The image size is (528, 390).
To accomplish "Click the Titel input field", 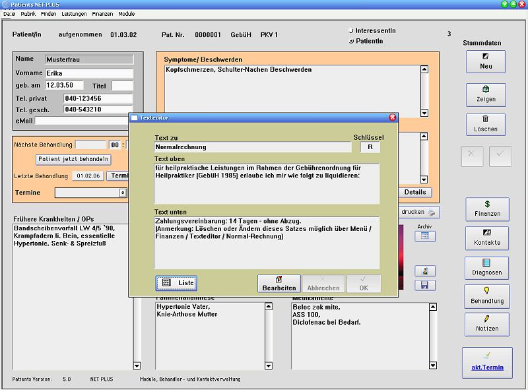I will pos(123,86).
